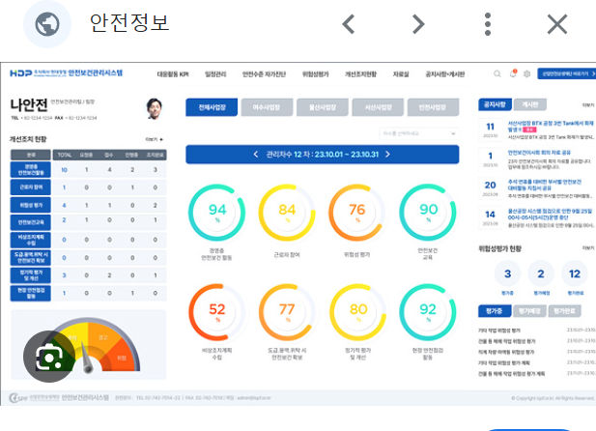Open the 위험성평가 menu item
Screen dimensions: 596x431
[x=315, y=73]
